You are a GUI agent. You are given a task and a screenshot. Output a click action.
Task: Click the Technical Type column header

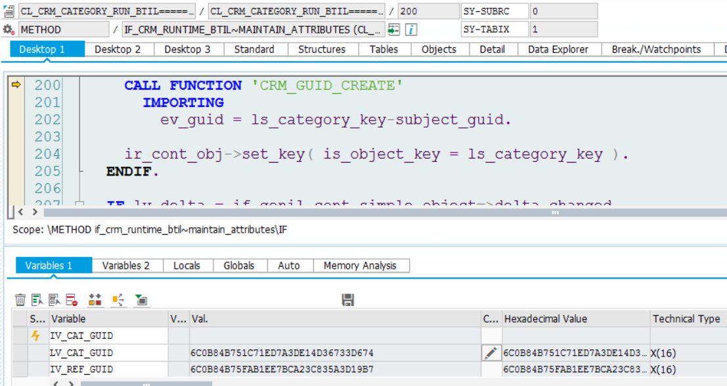coord(688,319)
